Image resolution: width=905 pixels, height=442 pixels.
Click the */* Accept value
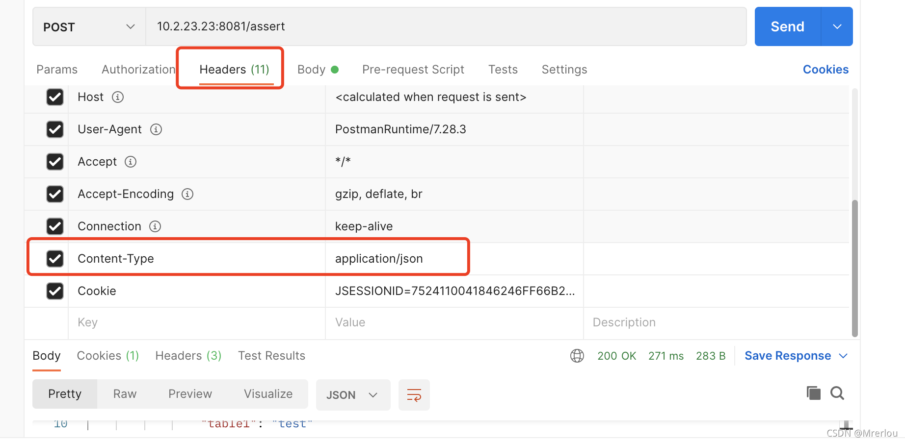pyautogui.click(x=343, y=161)
